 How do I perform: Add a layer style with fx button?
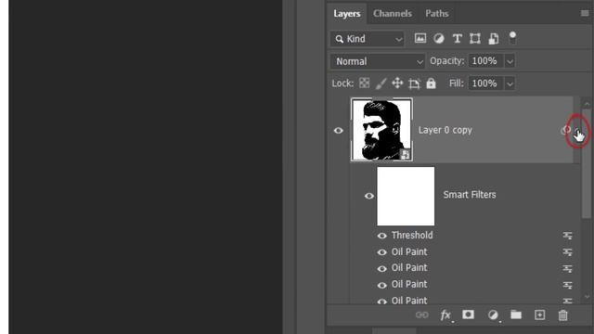click(445, 315)
